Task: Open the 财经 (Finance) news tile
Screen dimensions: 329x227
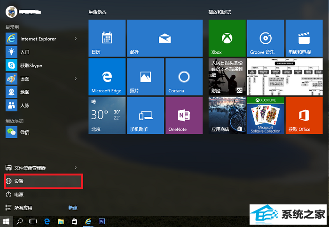Action: click(227, 77)
